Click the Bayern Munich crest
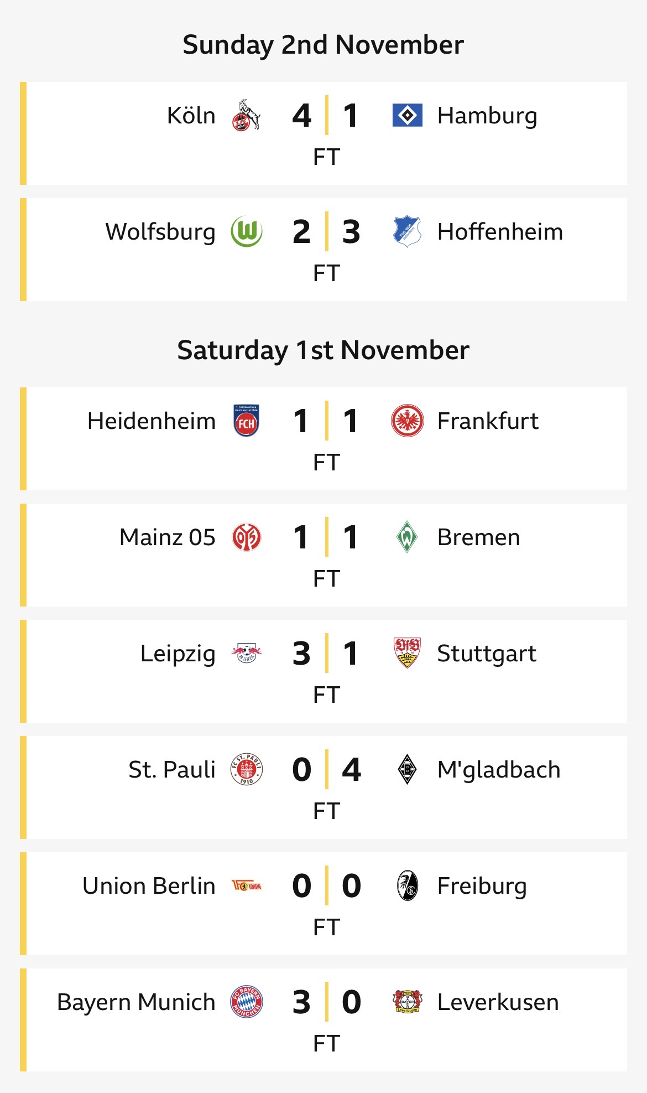The height and width of the screenshot is (1093, 647). (x=246, y=1002)
